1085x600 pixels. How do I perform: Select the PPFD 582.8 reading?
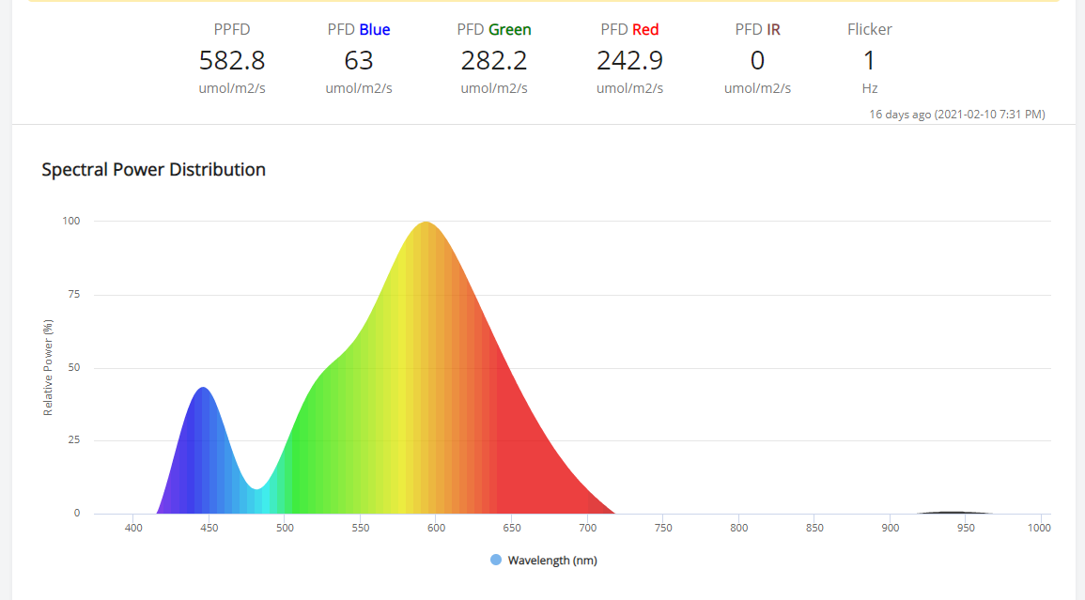[x=232, y=60]
